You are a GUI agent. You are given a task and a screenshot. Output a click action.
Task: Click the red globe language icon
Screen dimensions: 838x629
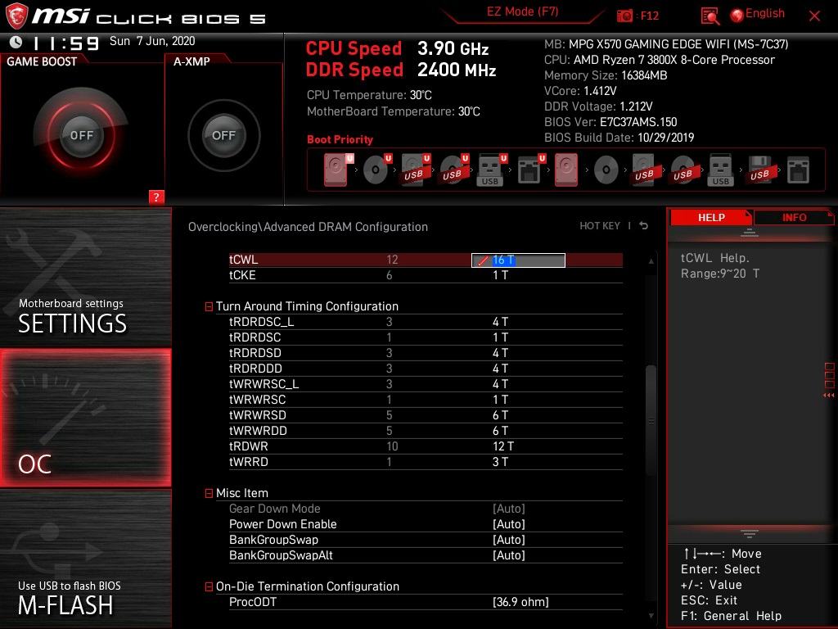(x=737, y=15)
